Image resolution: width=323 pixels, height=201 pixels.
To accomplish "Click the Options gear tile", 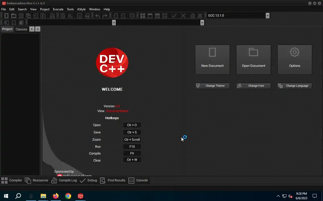I will pos(295,60).
